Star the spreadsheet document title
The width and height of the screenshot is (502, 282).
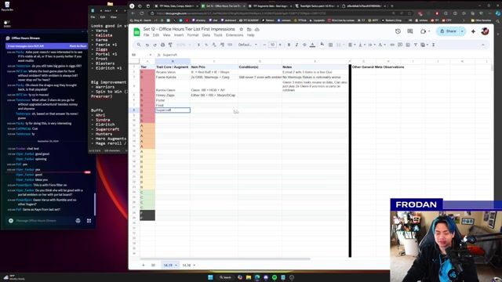pos(241,29)
